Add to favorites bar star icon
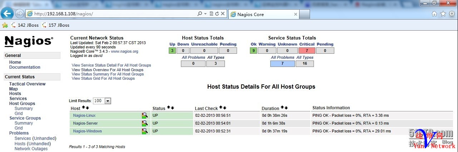Screen dimensions: 458x152 click(5, 25)
